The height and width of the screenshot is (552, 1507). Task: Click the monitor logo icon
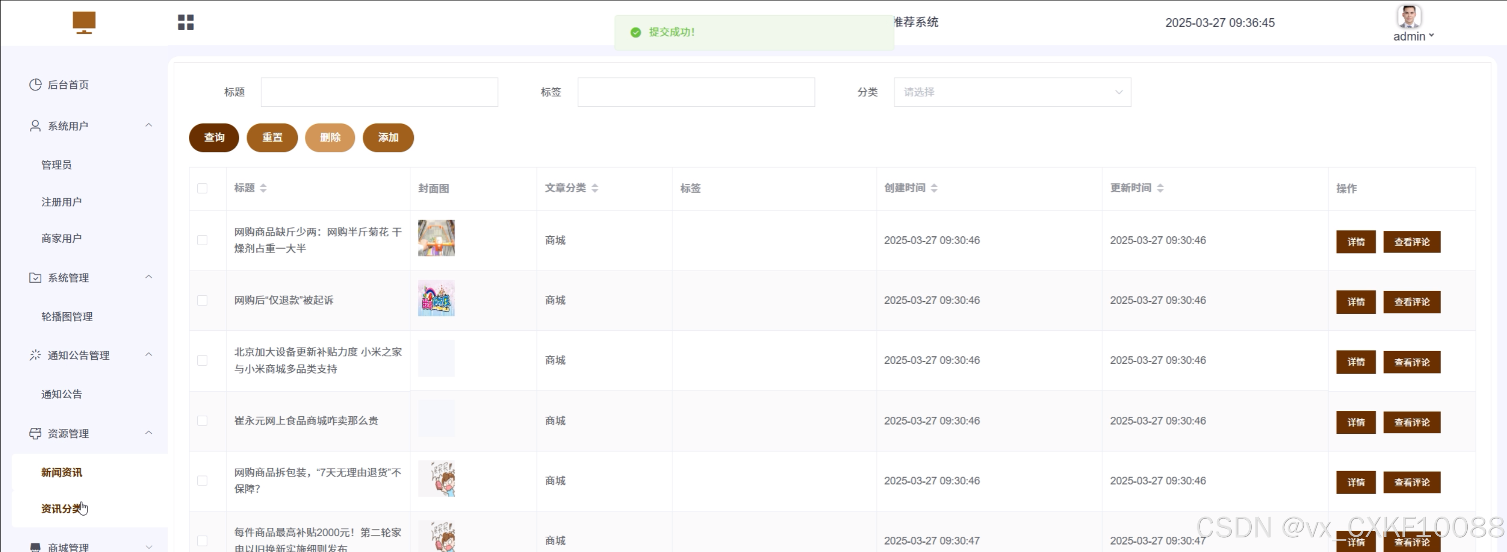(83, 23)
